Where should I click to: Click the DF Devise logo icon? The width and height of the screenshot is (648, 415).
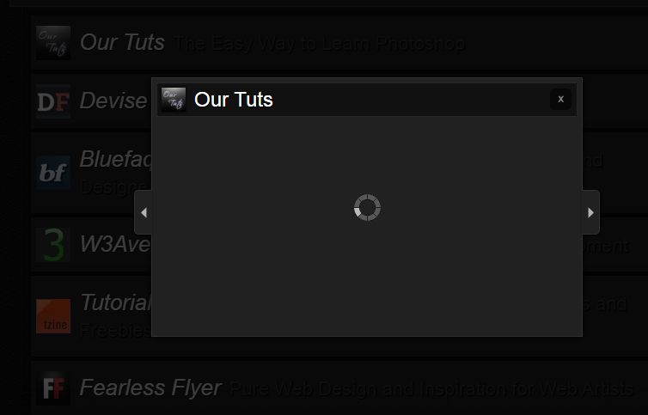(x=53, y=101)
